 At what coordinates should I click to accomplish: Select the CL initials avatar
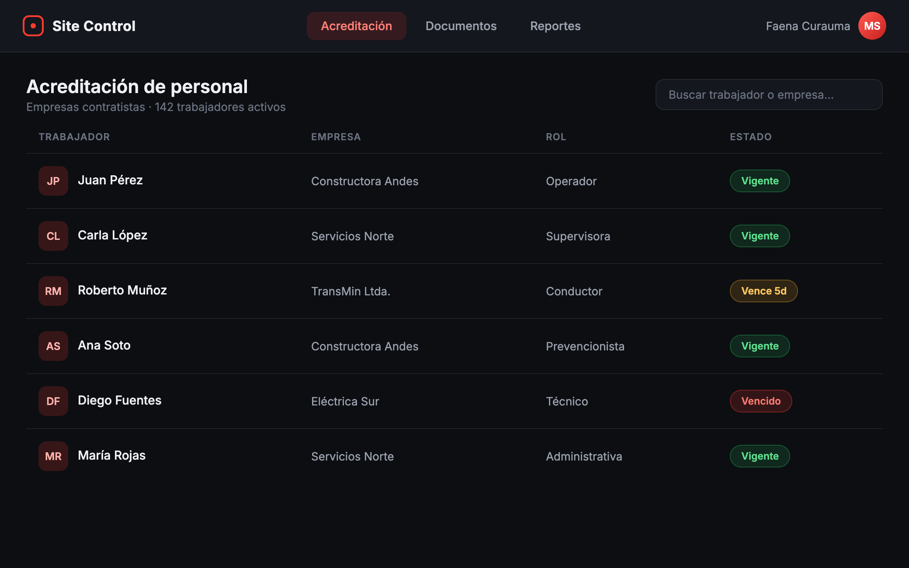pos(53,236)
